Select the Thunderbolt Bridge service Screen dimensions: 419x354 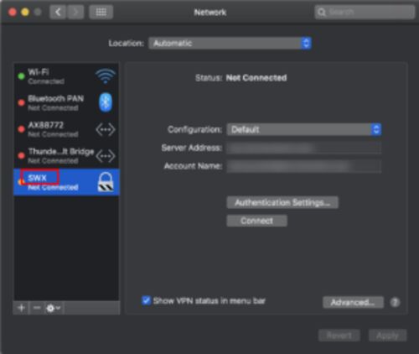(x=66, y=156)
